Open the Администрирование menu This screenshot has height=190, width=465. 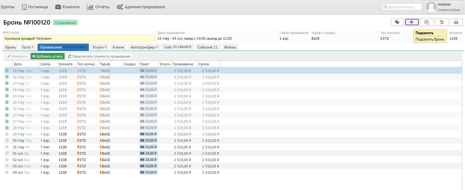point(141,7)
